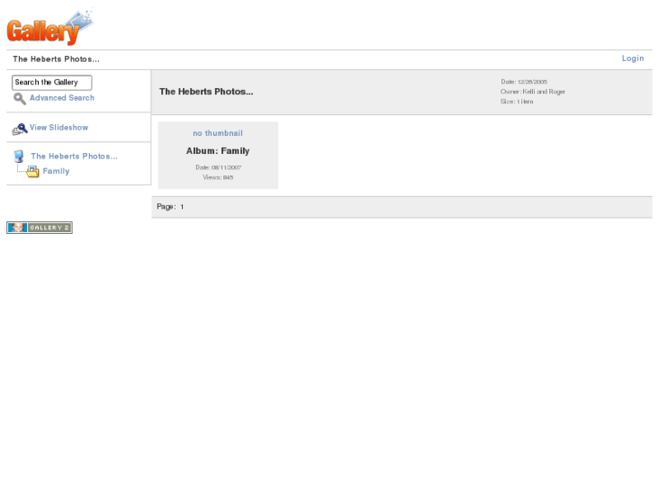The height and width of the screenshot is (494, 659).
Task: Click the Page: 1 indicator
Action: [x=170, y=207]
